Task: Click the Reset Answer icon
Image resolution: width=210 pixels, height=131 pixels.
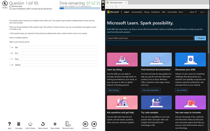Action: click(x=43, y=124)
